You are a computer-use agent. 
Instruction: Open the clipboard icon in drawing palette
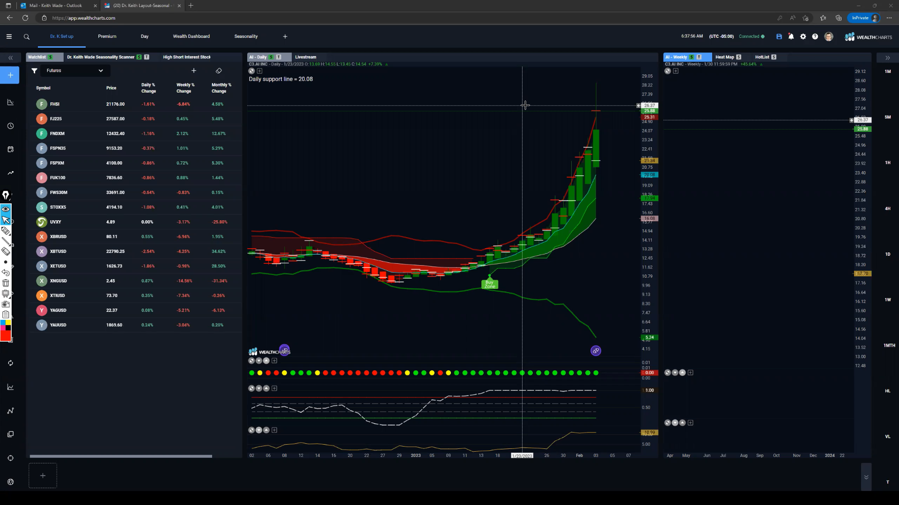coord(6,314)
